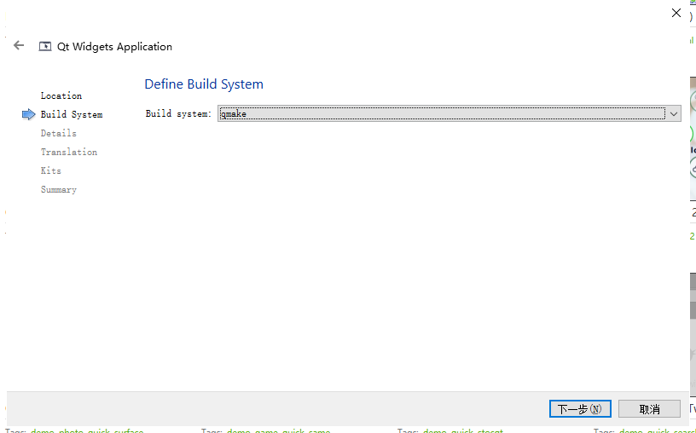Close the wizard dialog with X
This screenshot has height=433, width=696.
pyautogui.click(x=676, y=13)
